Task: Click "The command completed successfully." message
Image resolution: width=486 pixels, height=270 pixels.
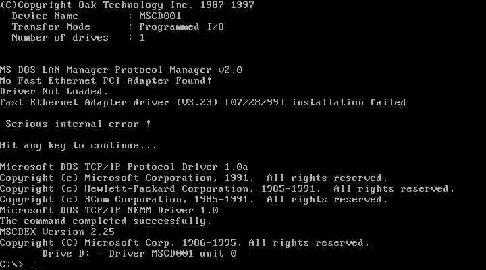Action: (x=105, y=221)
